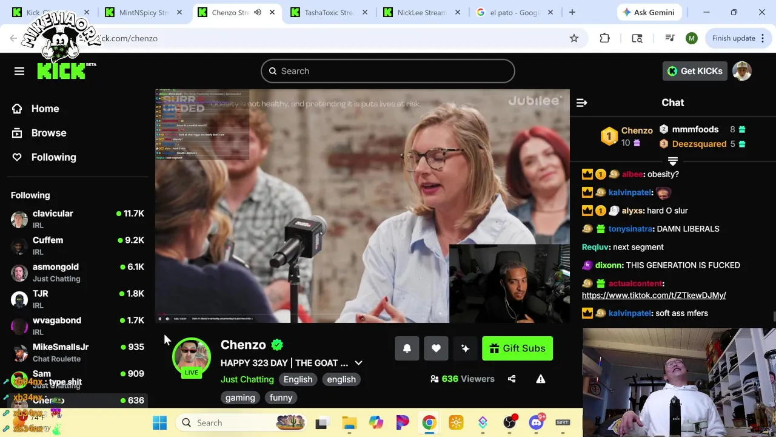Open Browse in the sidebar
The width and height of the screenshot is (776, 437).
(x=39, y=133)
